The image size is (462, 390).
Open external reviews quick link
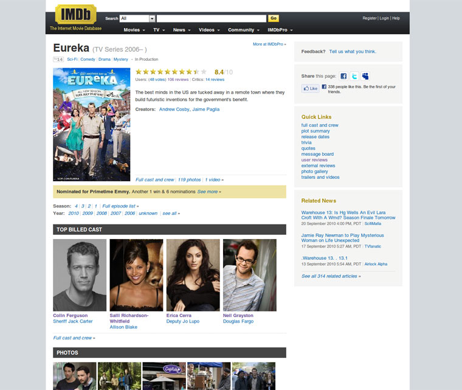click(x=318, y=165)
